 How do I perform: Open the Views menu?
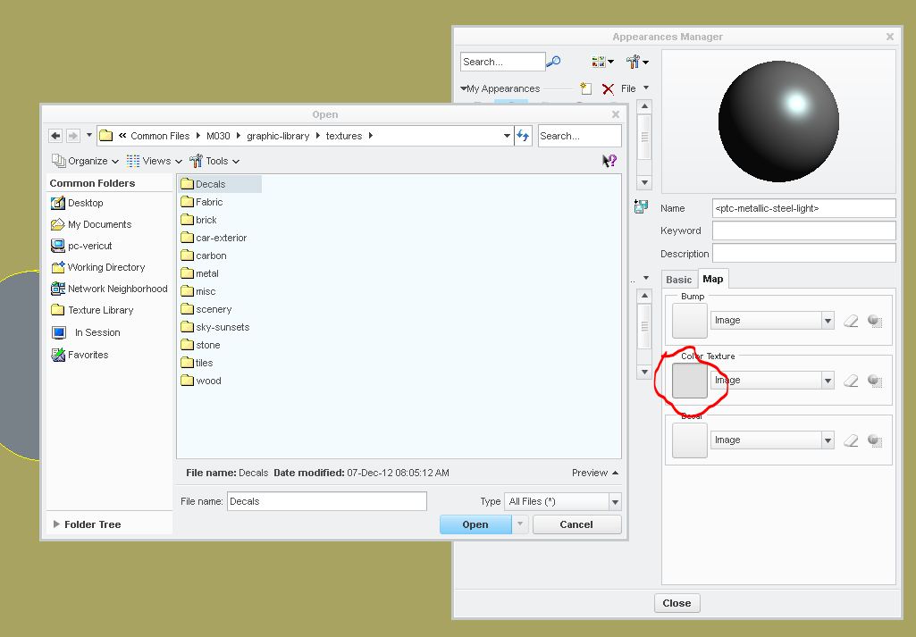click(x=155, y=161)
